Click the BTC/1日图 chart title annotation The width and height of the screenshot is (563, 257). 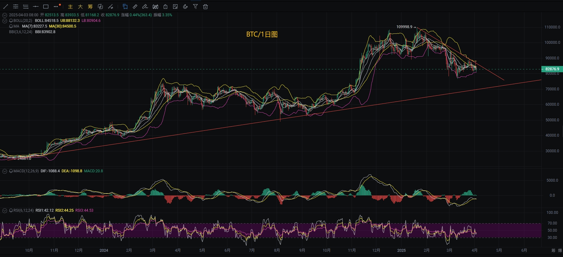pos(262,34)
